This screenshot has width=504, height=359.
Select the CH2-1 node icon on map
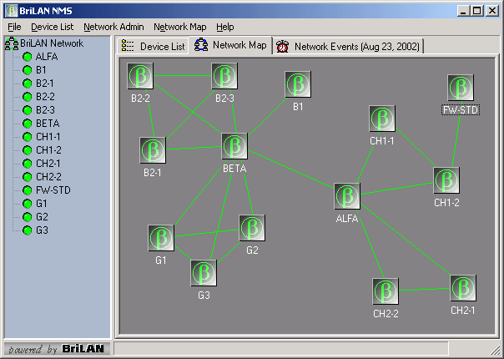coord(463,288)
